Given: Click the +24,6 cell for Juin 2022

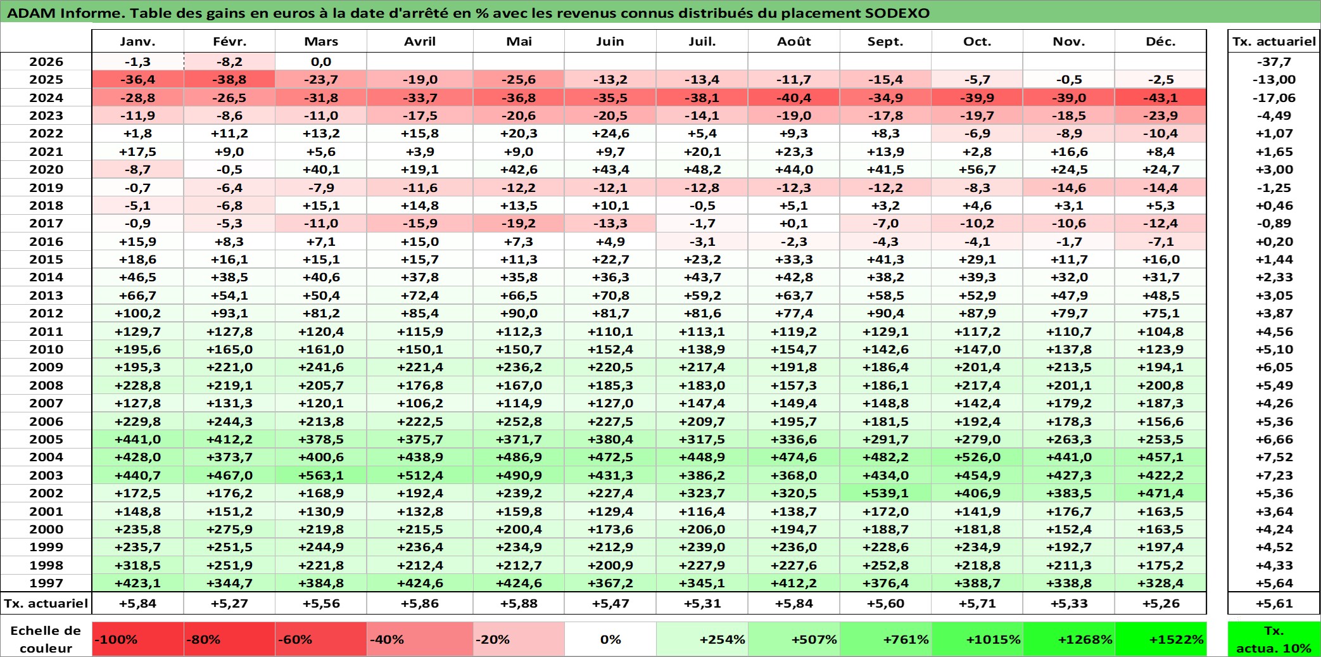Looking at the screenshot, I should pos(610,133).
